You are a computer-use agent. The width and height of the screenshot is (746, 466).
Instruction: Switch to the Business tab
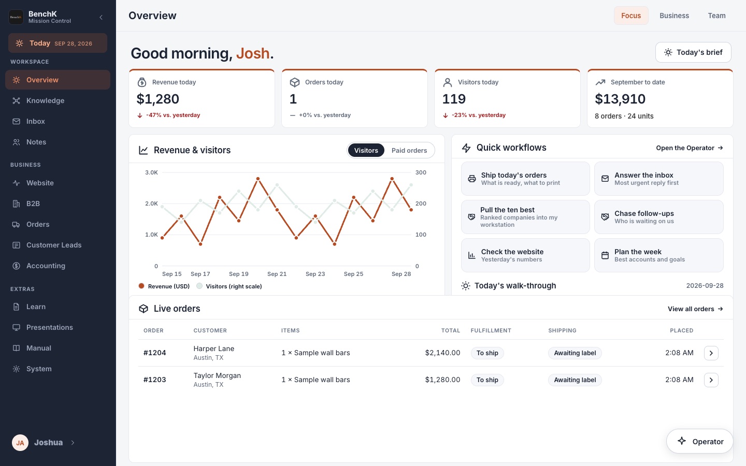pyautogui.click(x=674, y=16)
